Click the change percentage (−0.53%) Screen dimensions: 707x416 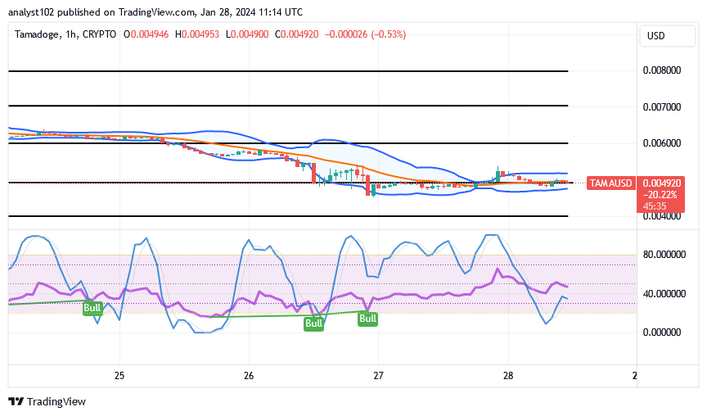tap(388, 34)
